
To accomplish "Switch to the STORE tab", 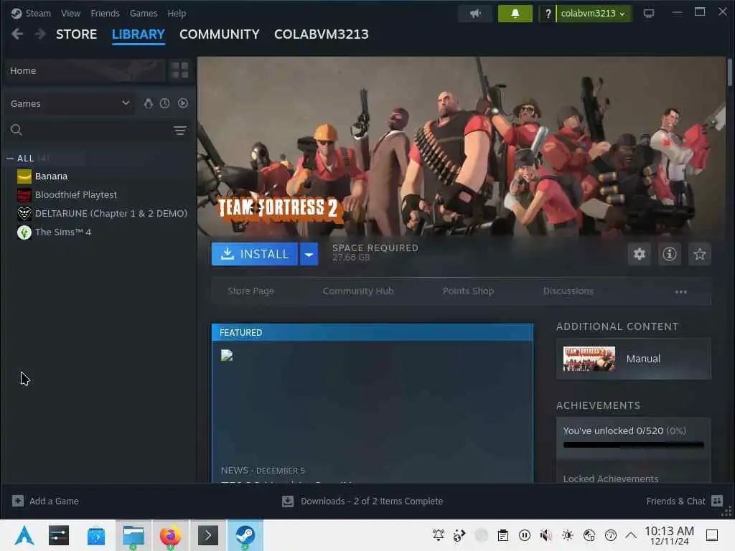I will pos(76,34).
